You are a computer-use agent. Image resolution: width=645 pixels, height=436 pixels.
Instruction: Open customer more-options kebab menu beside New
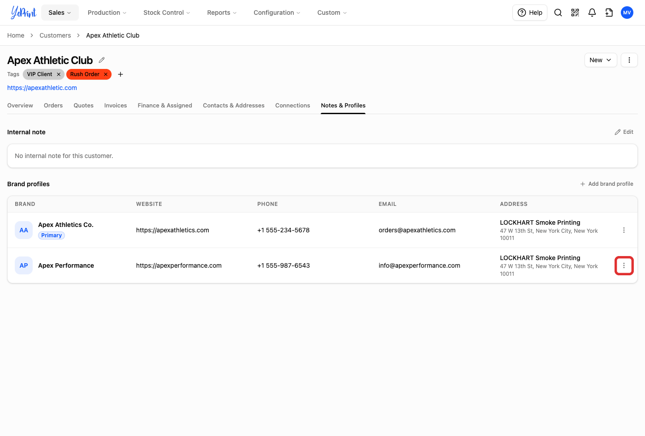pyautogui.click(x=629, y=60)
